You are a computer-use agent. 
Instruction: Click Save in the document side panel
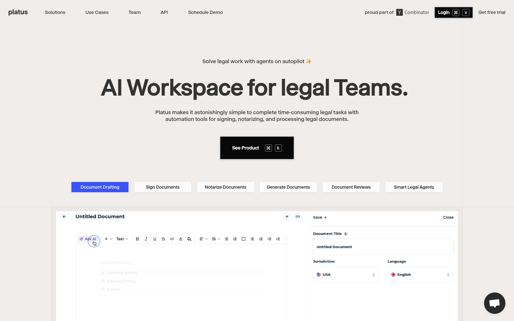[x=318, y=218]
